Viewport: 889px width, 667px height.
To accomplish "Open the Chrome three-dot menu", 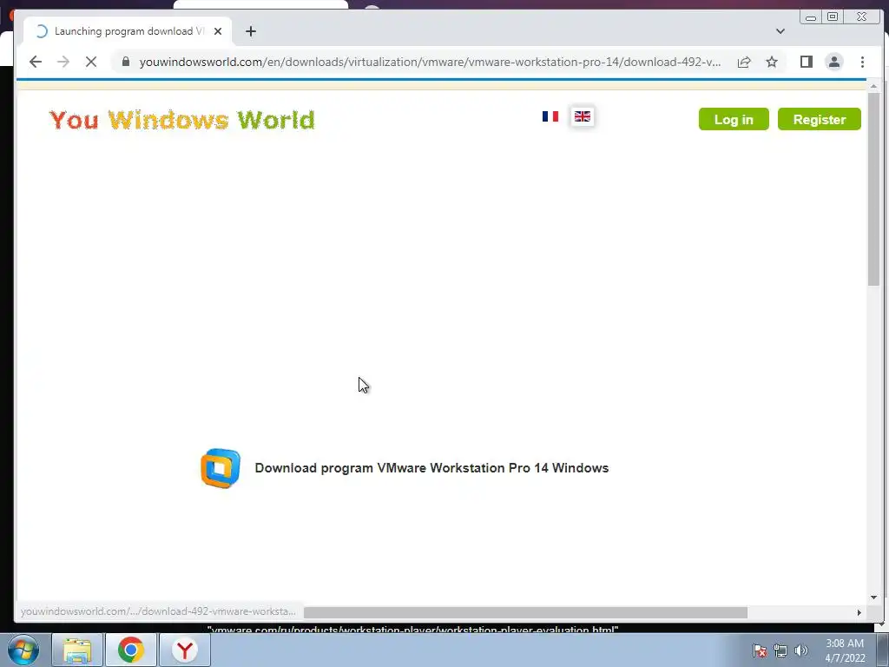I will click(x=862, y=62).
